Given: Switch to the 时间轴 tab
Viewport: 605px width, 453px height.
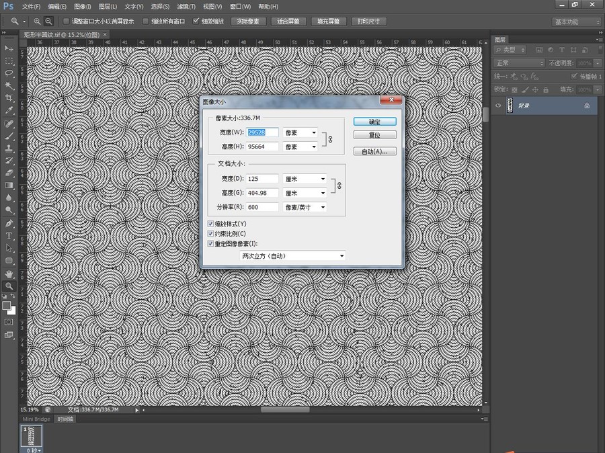Looking at the screenshot, I should (65, 419).
